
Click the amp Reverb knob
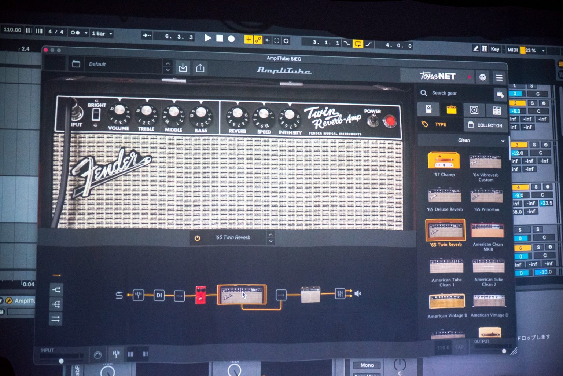(x=237, y=113)
